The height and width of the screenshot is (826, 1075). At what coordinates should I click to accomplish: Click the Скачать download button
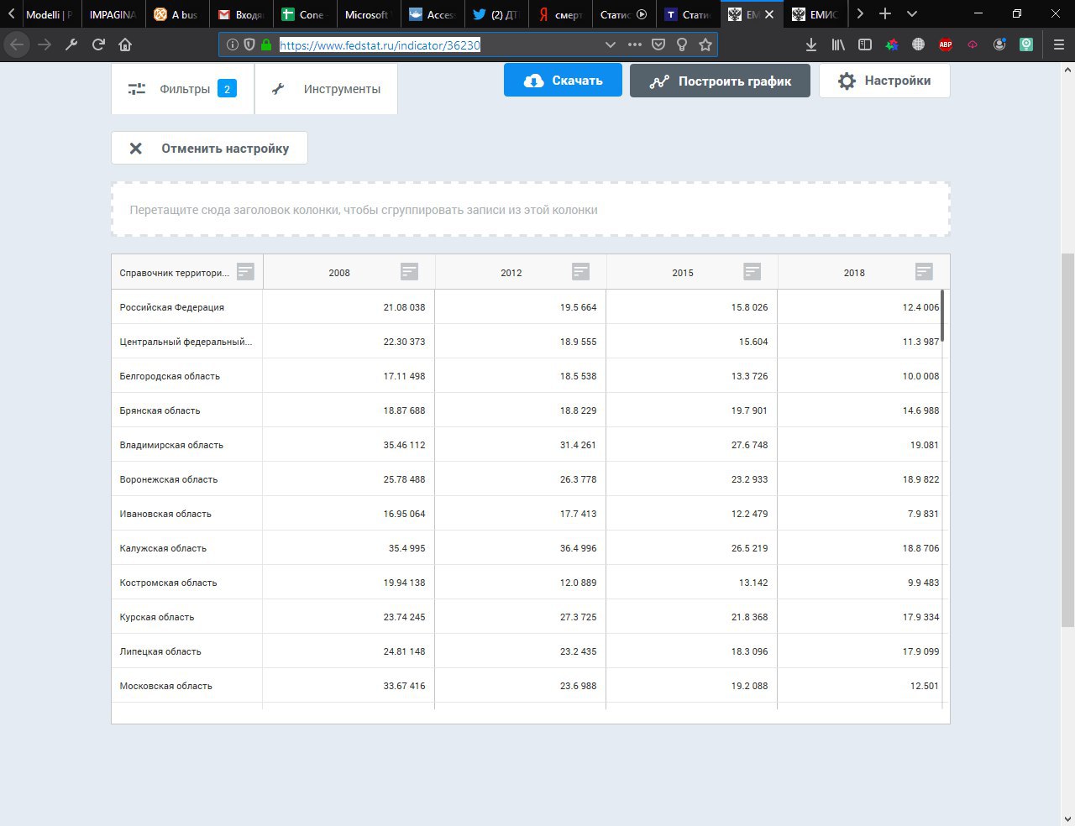click(563, 81)
